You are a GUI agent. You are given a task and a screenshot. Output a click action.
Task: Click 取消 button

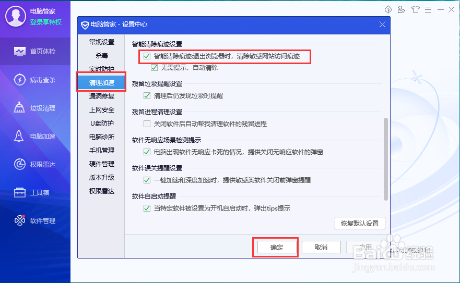(x=321, y=247)
